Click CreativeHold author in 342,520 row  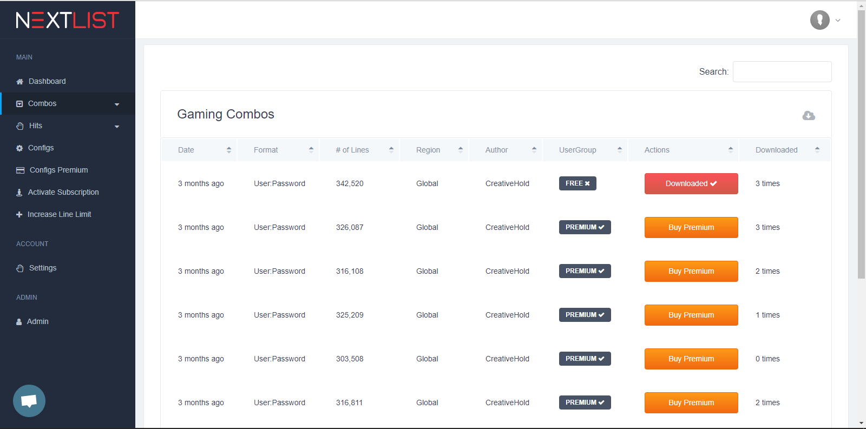click(x=507, y=183)
